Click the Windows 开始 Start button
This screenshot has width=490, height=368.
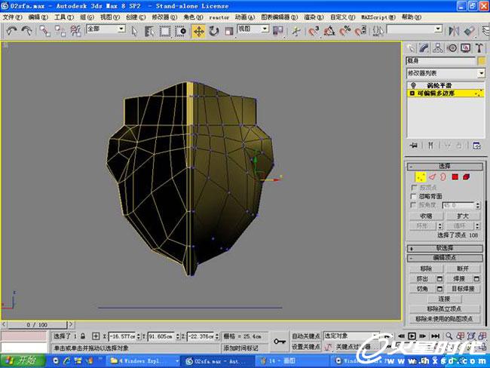click(23, 360)
